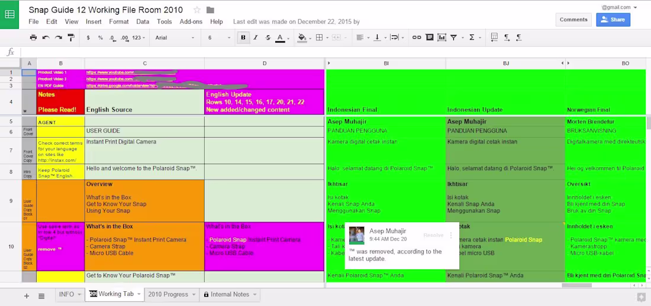Switch to the Internal Notes tab
651x306 pixels.
click(x=230, y=294)
